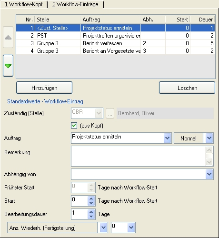This screenshot has height=238, width=219.
Task: Click the Bemerkung scroll-down arrow
Action: pyautogui.click(x=209, y=162)
